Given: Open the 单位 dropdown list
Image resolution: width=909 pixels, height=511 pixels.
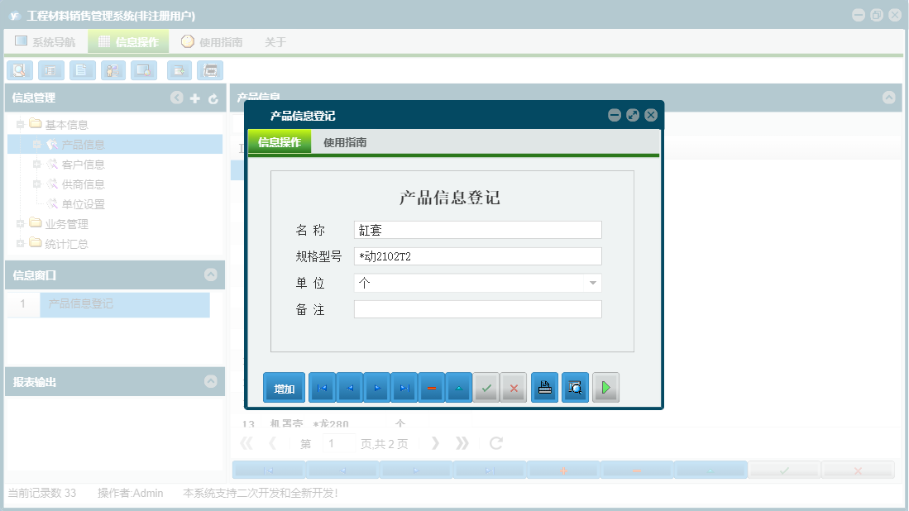Looking at the screenshot, I should pyautogui.click(x=592, y=283).
